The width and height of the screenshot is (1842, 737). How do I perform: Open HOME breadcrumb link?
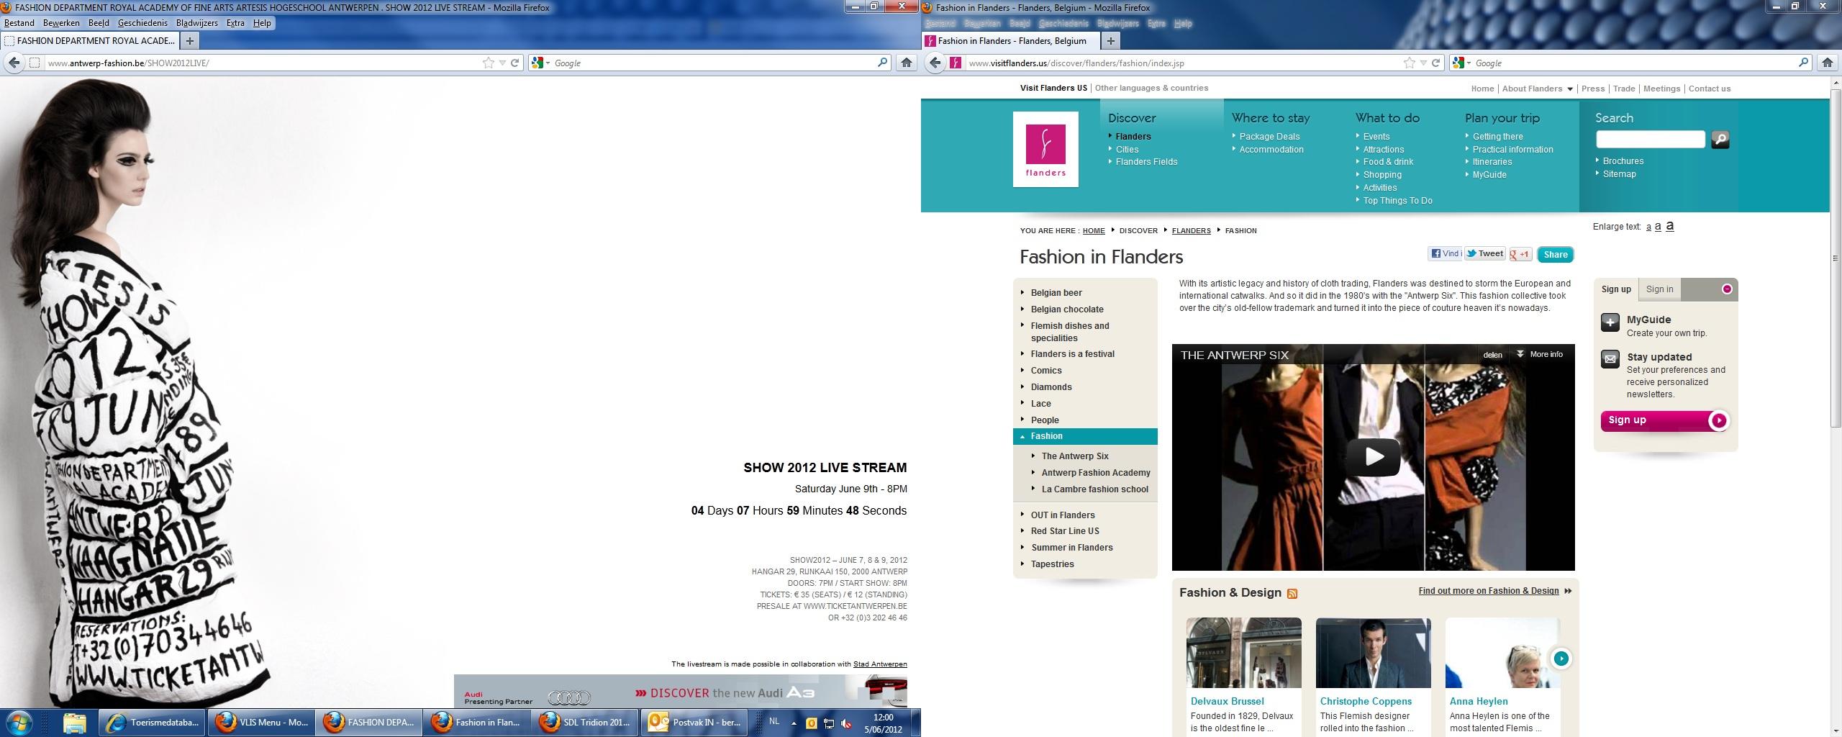pos(1094,231)
